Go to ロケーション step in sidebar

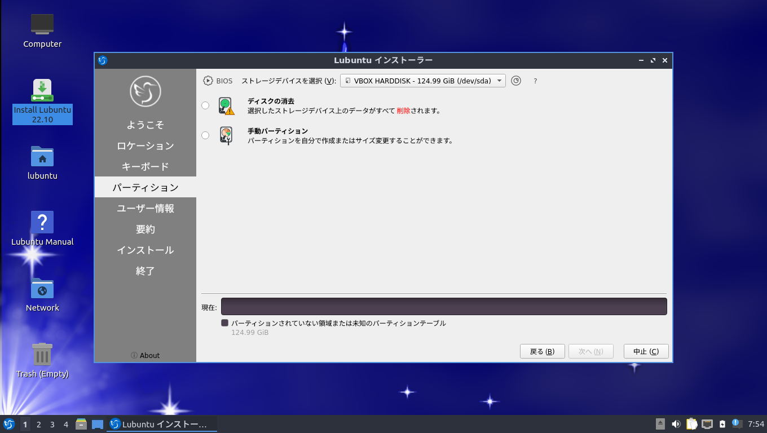(146, 145)
